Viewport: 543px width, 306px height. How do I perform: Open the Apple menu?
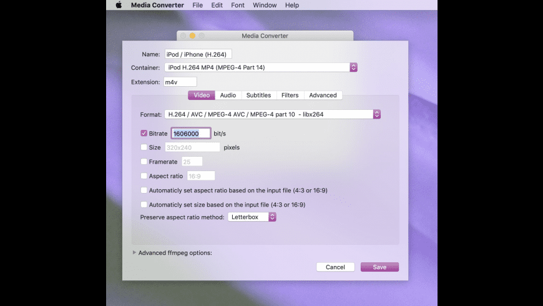coord(119,5)
